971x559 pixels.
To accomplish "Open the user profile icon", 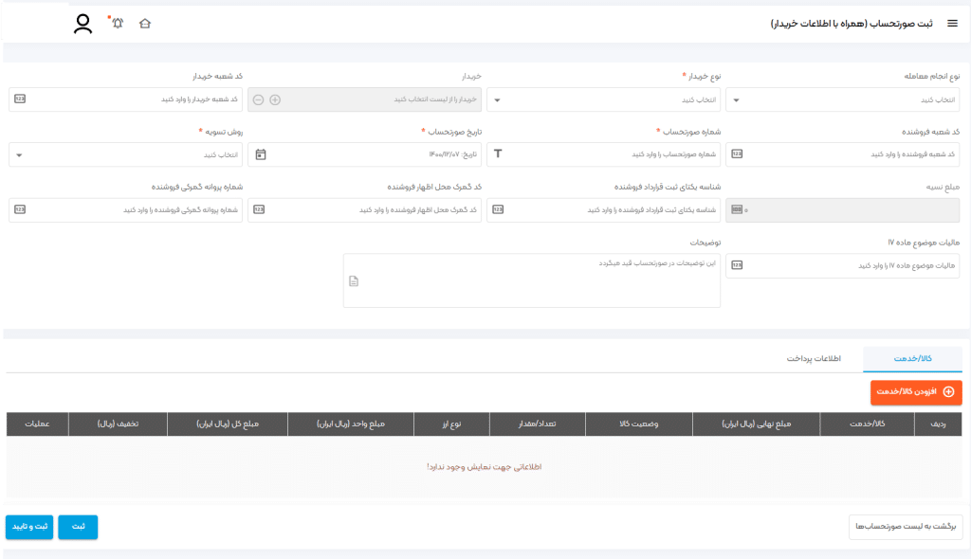I will coord(83,24).
